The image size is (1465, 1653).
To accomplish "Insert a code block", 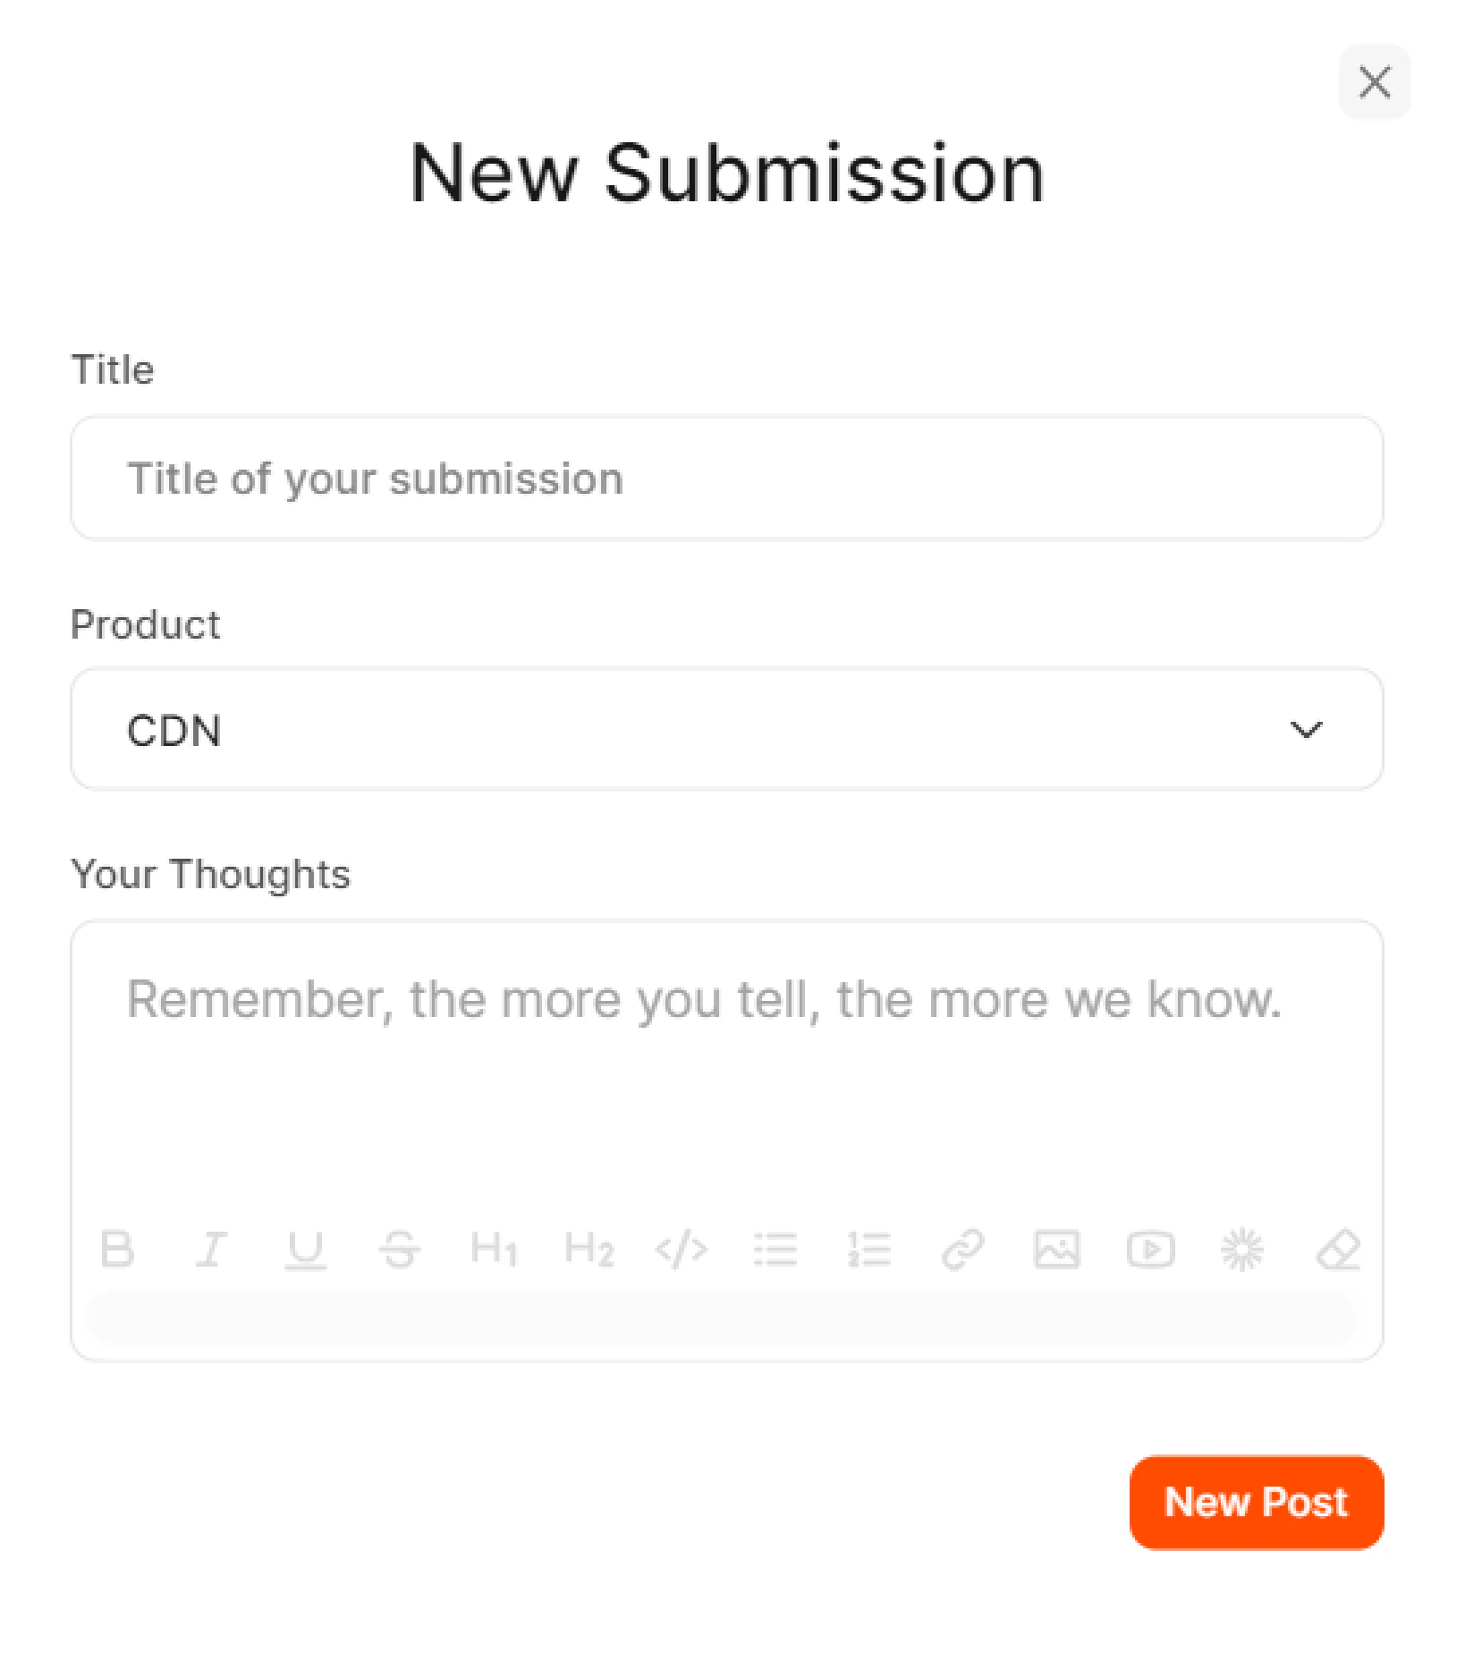I will point(682,1250).
